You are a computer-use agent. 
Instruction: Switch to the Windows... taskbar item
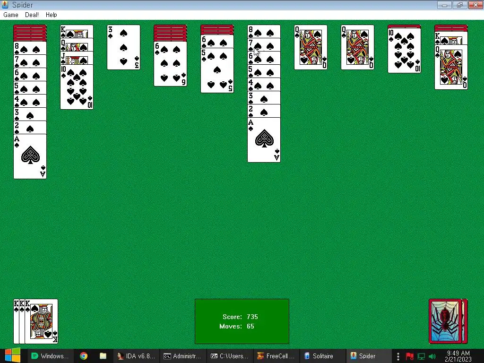point(51,356)
